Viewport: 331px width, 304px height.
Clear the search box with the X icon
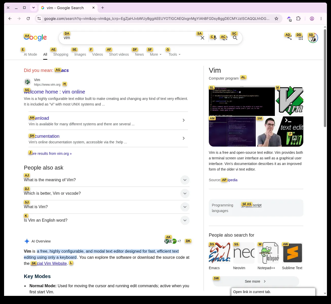(202, 38)
